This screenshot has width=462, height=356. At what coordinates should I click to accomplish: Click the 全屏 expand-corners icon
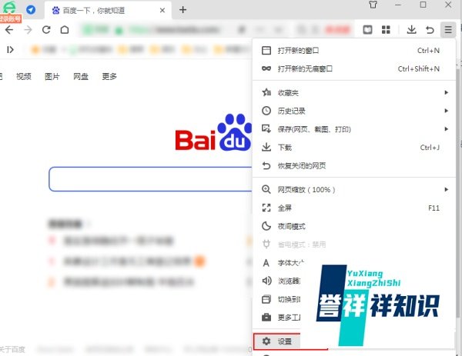point(266,208)
